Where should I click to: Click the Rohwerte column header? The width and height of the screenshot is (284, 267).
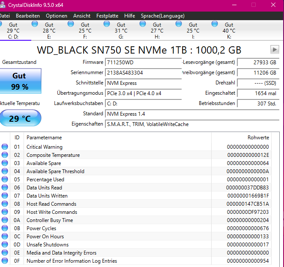[x=241, y=138]
